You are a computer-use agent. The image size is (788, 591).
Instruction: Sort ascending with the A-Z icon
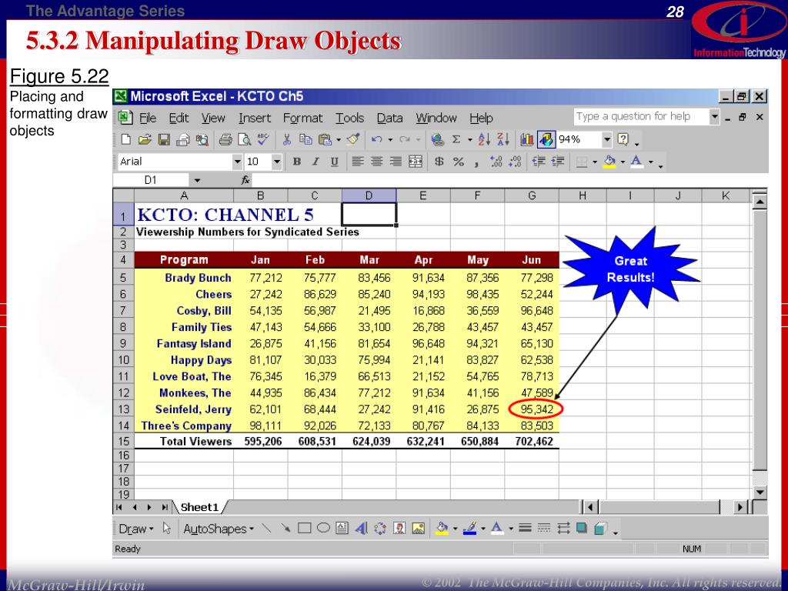484,139
